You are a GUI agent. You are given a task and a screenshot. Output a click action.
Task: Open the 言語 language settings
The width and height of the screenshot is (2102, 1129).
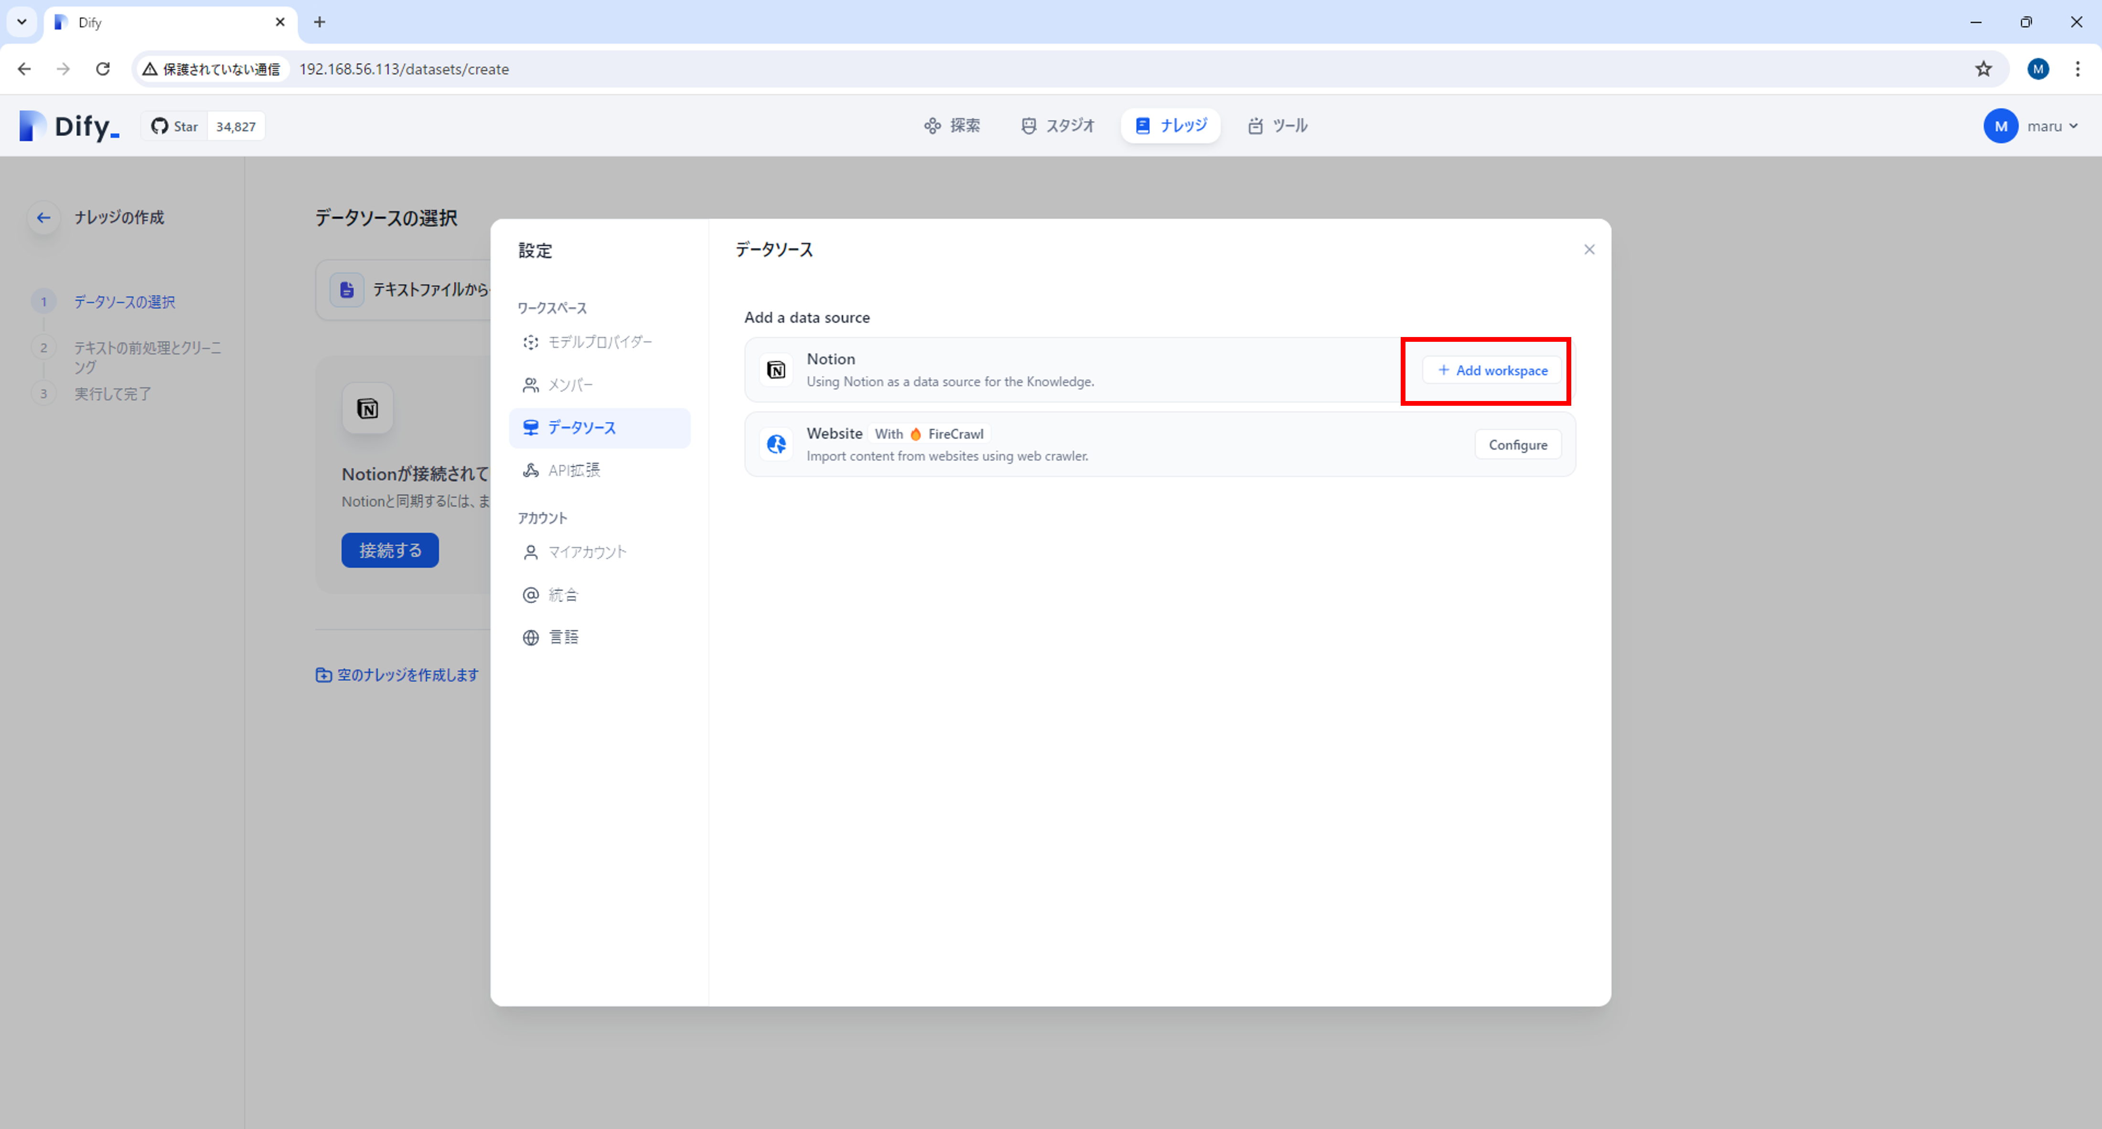click(x=562, y=637)
